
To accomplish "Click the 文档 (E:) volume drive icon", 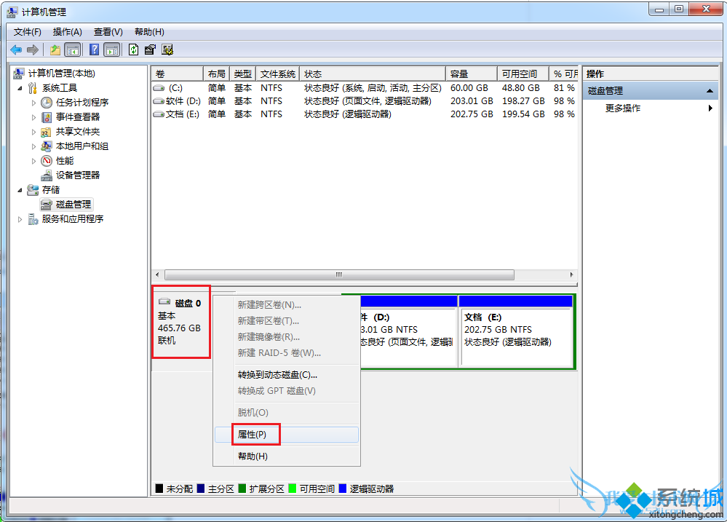I will pos(159,114).
